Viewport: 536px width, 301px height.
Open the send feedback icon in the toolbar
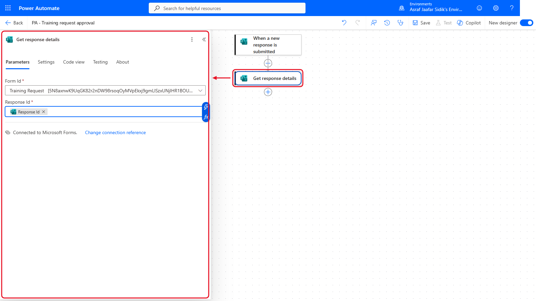(374, 23)
